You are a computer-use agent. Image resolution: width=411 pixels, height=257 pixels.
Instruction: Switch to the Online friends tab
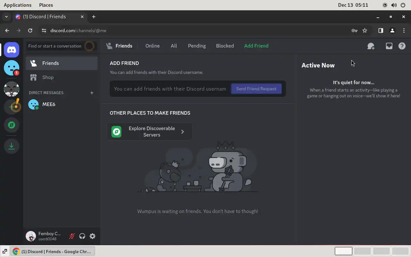[x=153, y=46]
